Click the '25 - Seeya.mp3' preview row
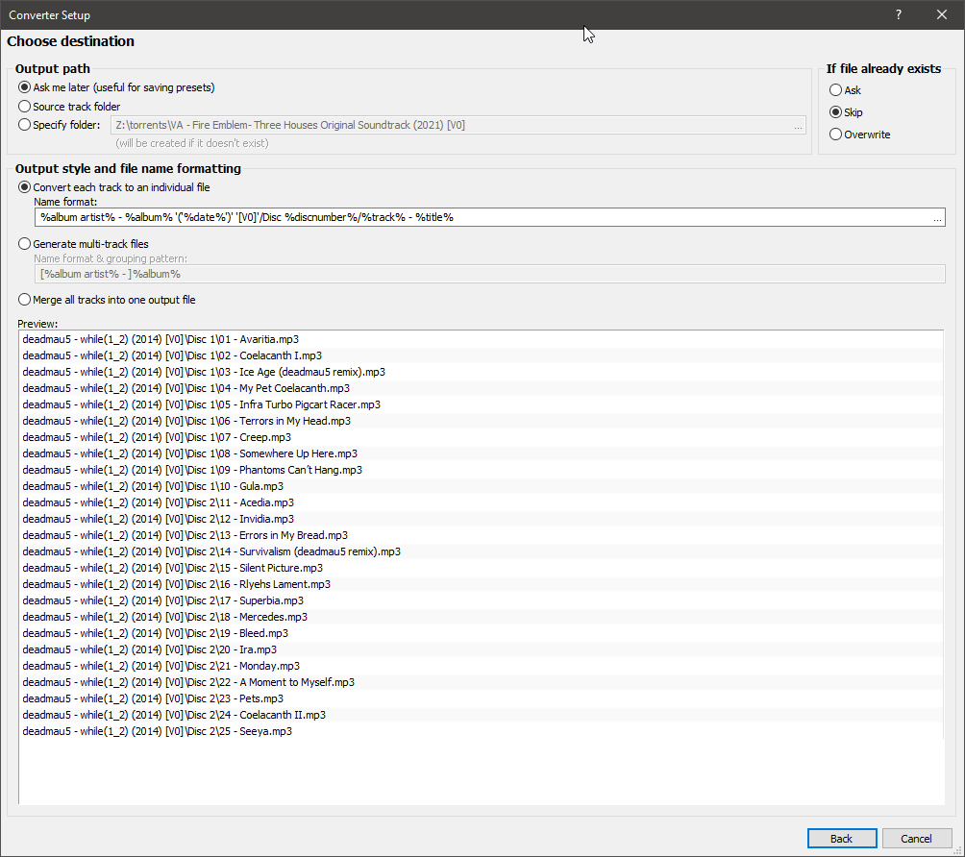Screen dimensions: 965x857 point(157,731)
